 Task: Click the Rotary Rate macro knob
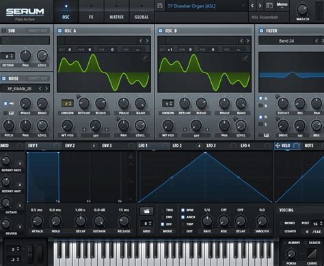point(6,160)
